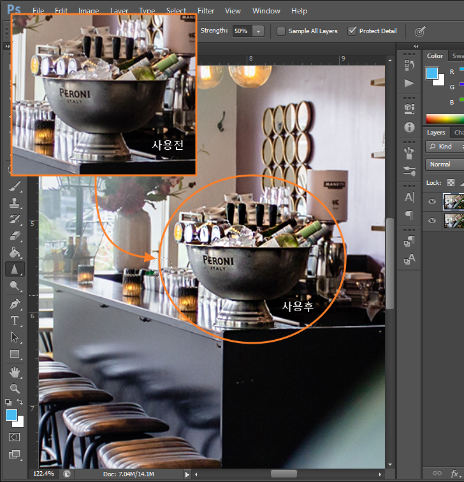The image size is (464, 482).
Task: Open the View menu
Action: click(x=233, y=11)
